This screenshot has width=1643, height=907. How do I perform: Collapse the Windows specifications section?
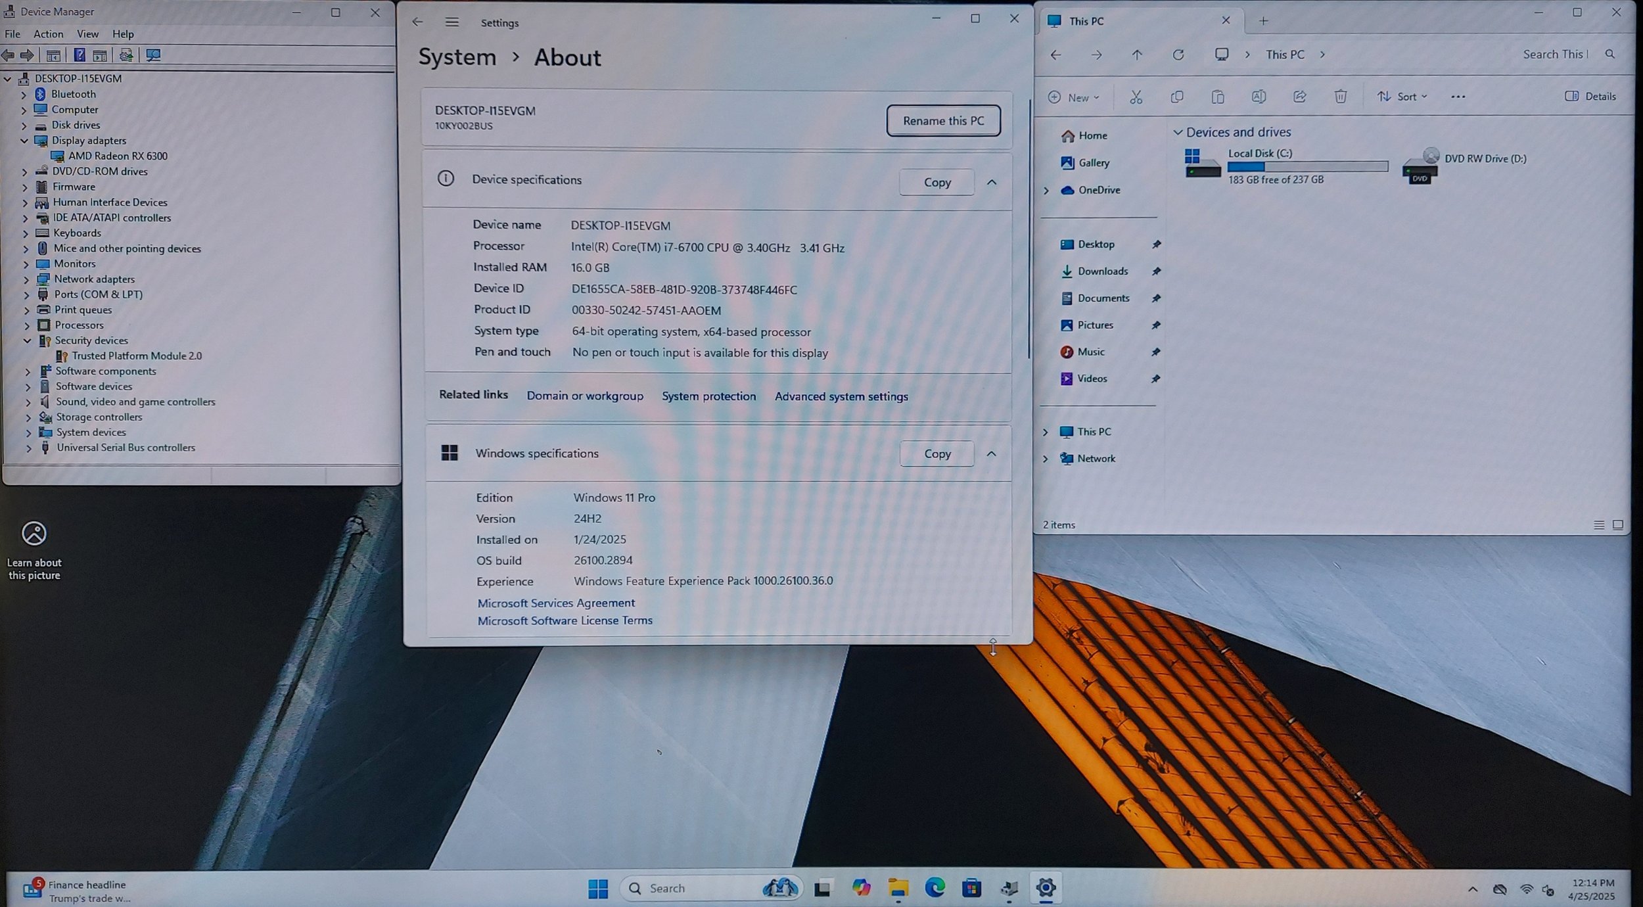pos(991,454)
